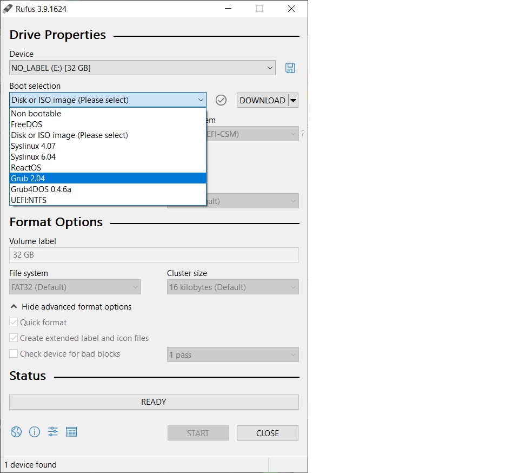
Task: Select UEFI:NTFS boot option
Action: coord(108,200)
